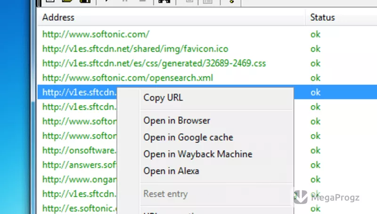Click ok status of opensearch.xml row
377x214 pixels.
coord(315,78)
